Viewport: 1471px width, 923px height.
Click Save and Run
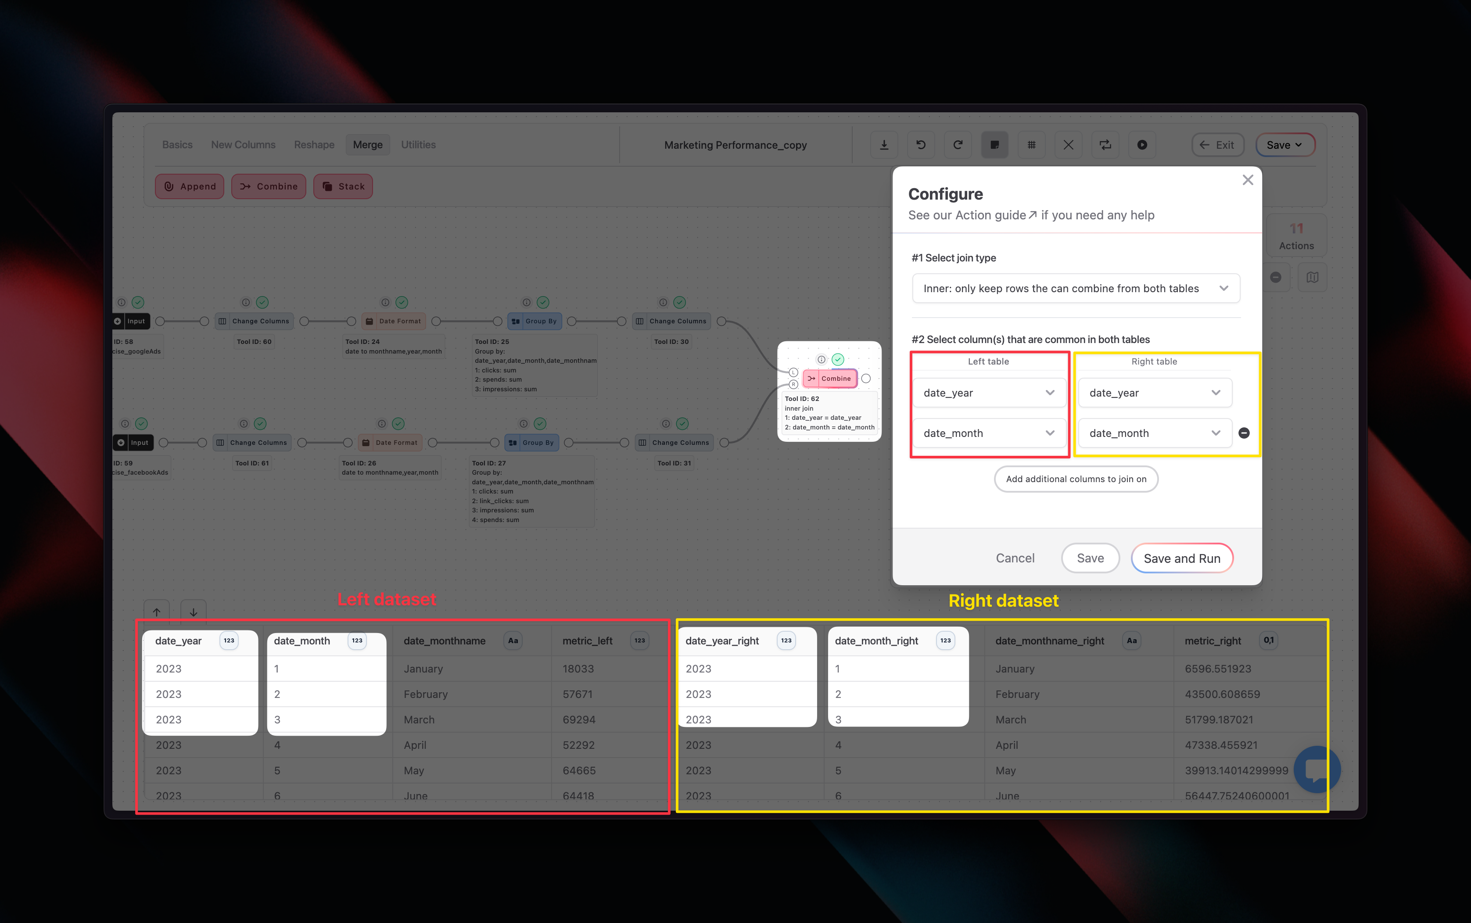pos(1181,558)
